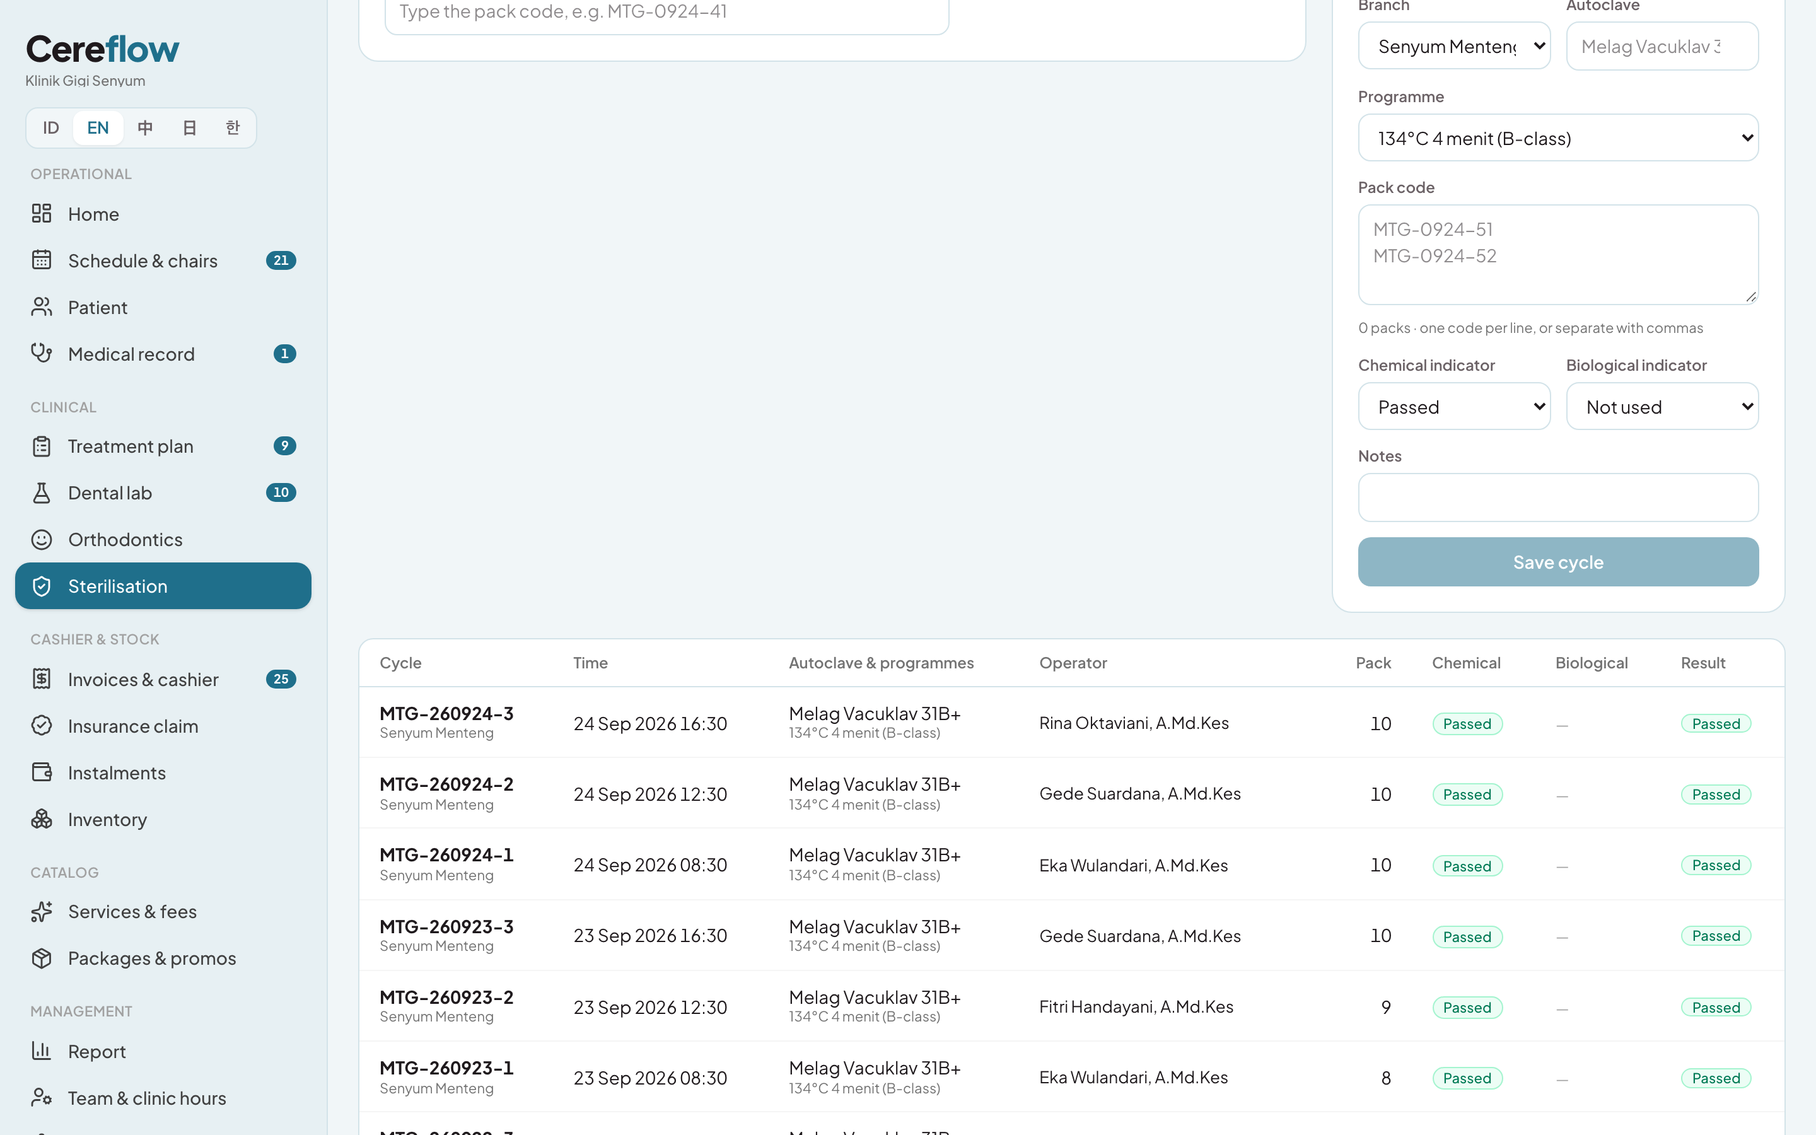This screenshot has height=1135, width=1816.
Task: Open the Branch dropdown
Action: (1453, 46)
